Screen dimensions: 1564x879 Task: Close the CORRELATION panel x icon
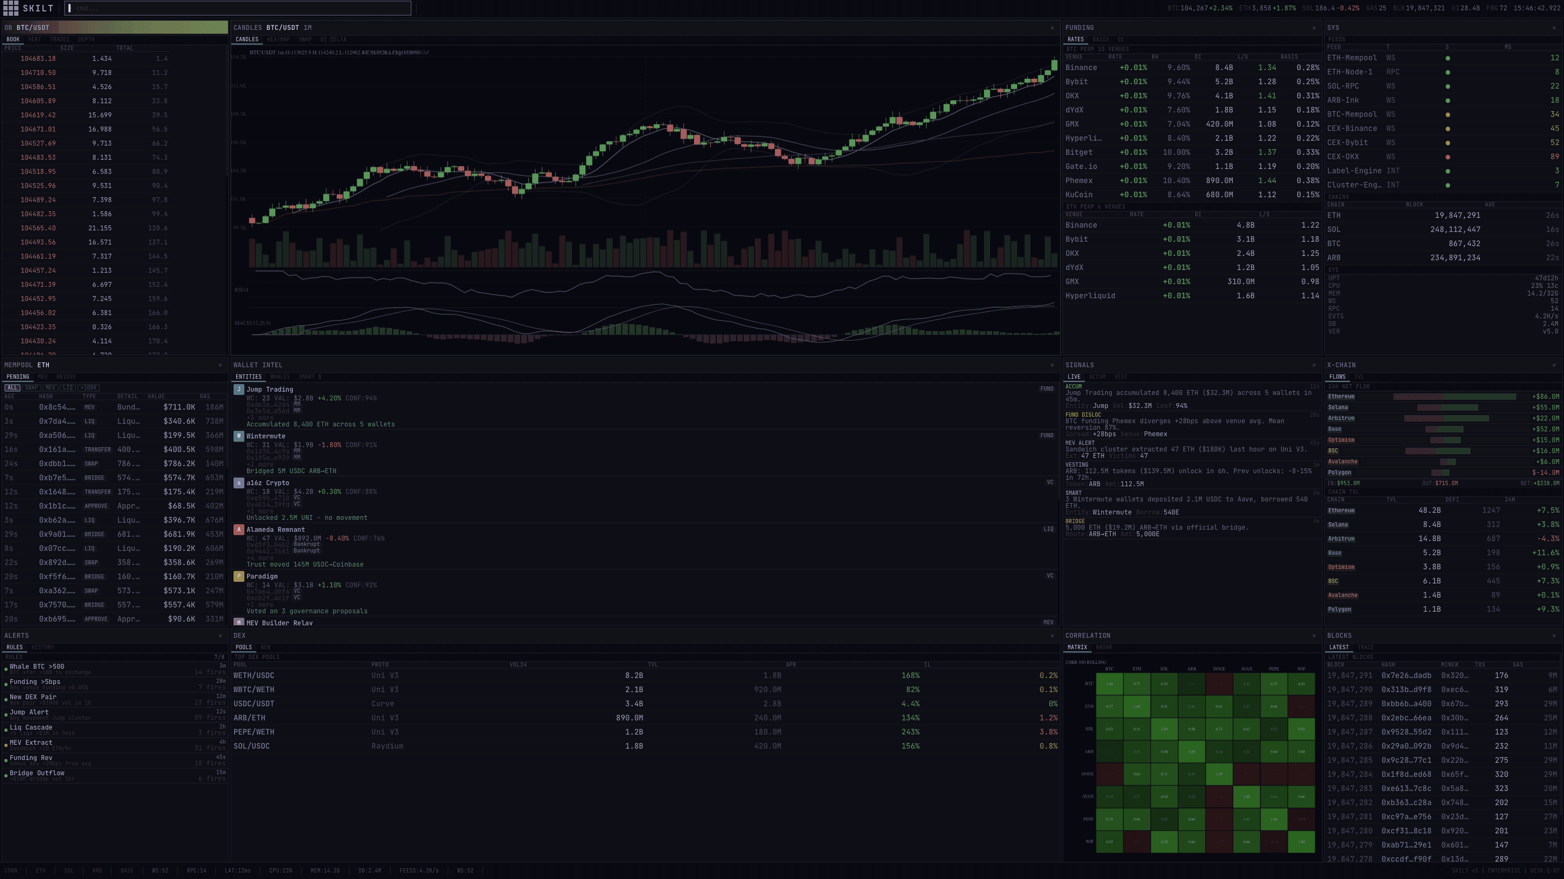tap(1314, 636)
